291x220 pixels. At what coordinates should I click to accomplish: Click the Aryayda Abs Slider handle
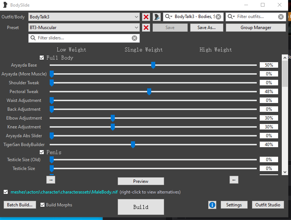(52, 136)
